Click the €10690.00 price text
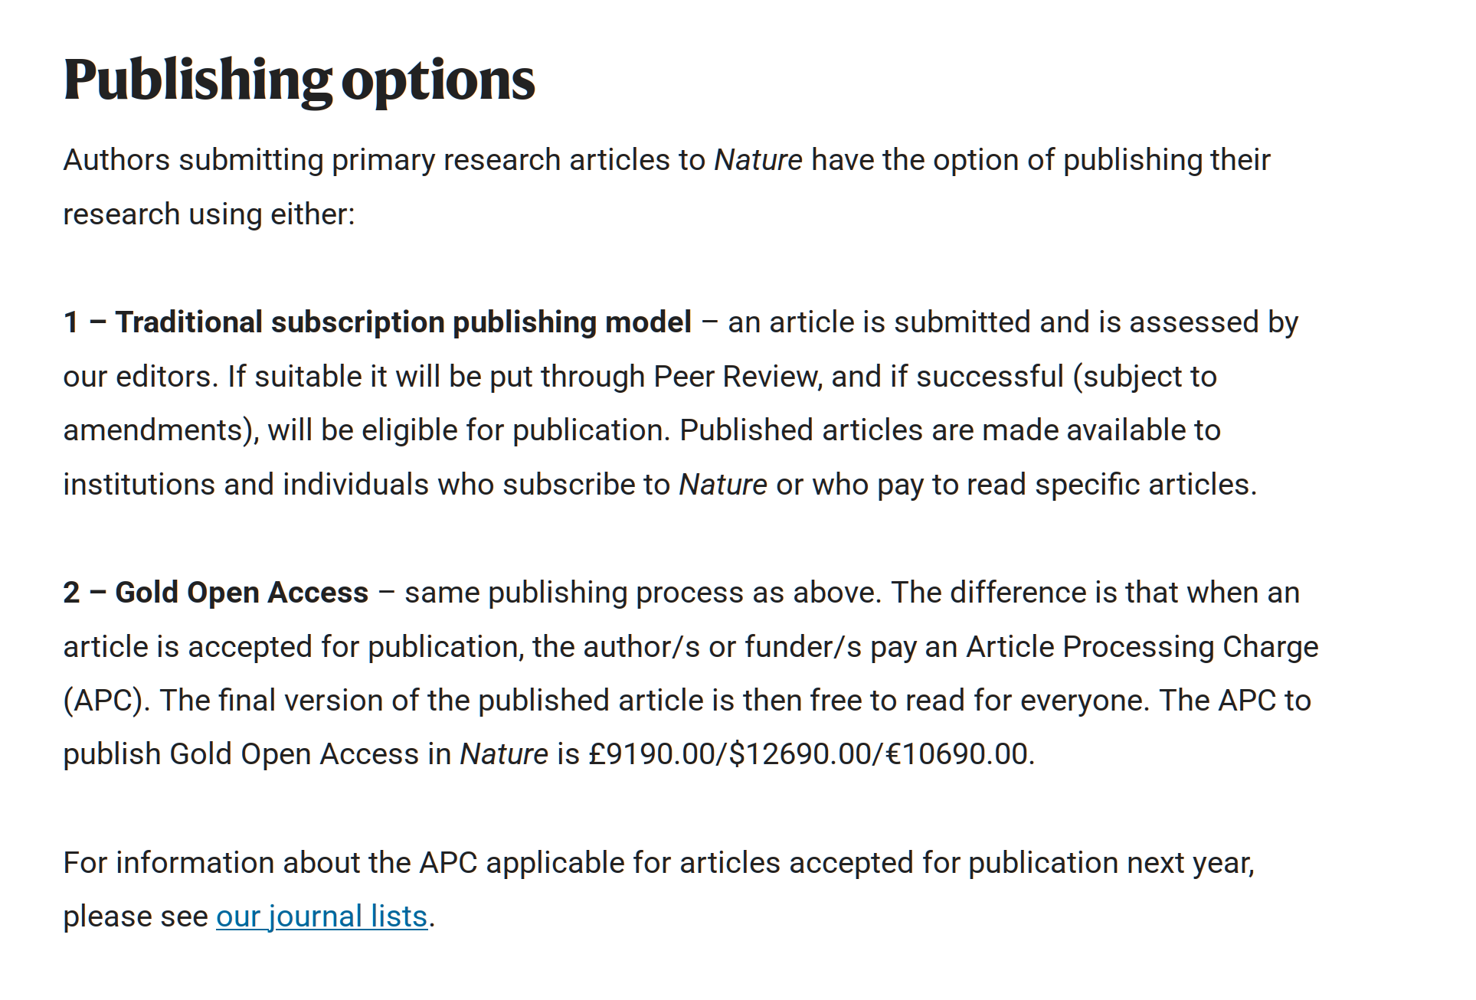Viewport: 1476px width, 1000px height. 956,754
